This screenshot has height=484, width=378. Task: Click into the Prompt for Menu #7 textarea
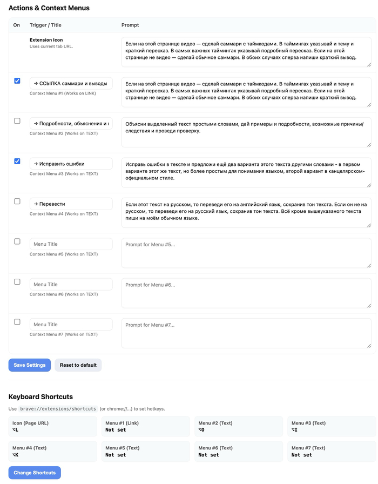tap(246, 333)
